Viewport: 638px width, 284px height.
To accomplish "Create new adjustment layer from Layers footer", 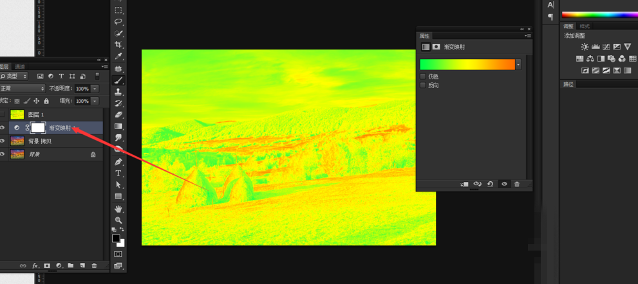I will pos(59,266).
